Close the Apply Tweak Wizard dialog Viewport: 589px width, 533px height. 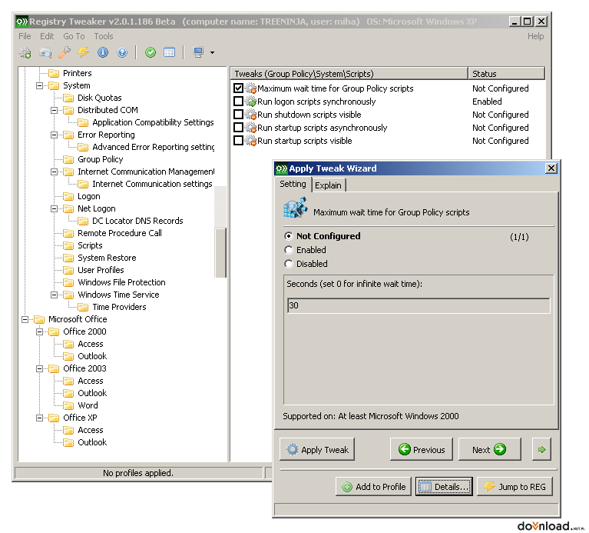[551, 168]
